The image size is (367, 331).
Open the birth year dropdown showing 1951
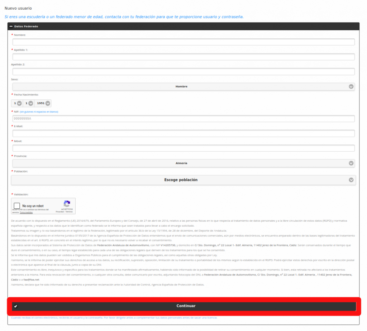point(43,103)
